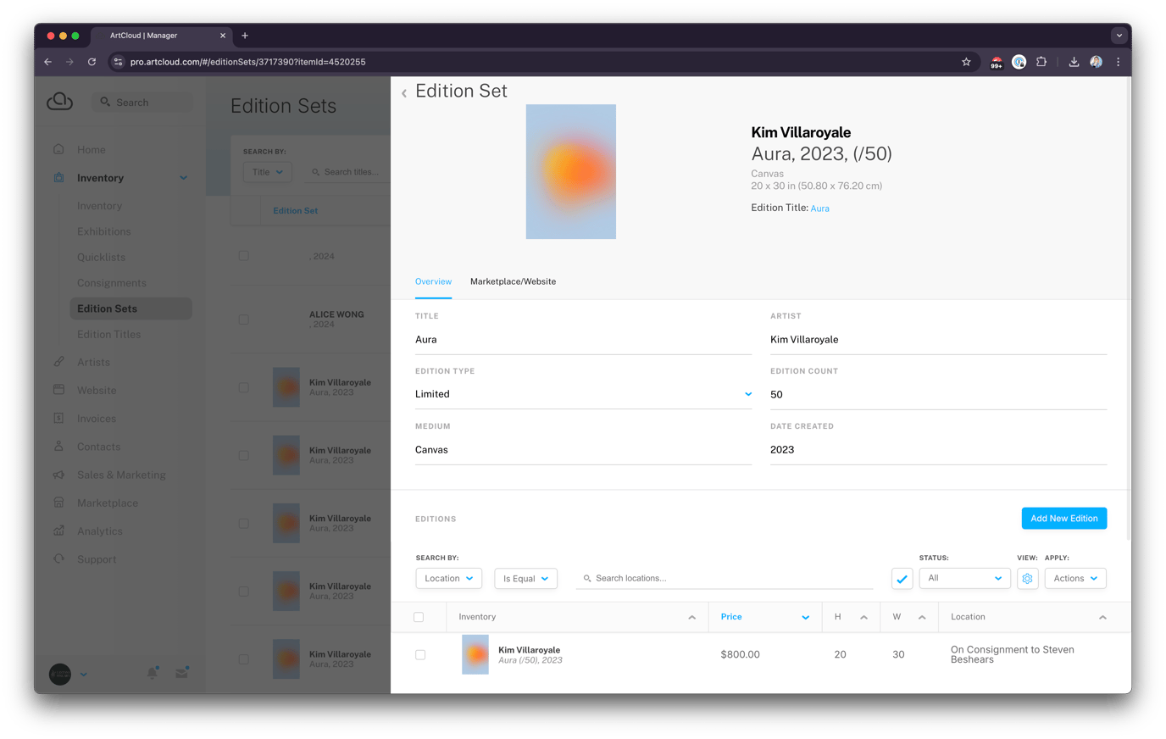Sort by the W column header

click(x=909, y=617)
